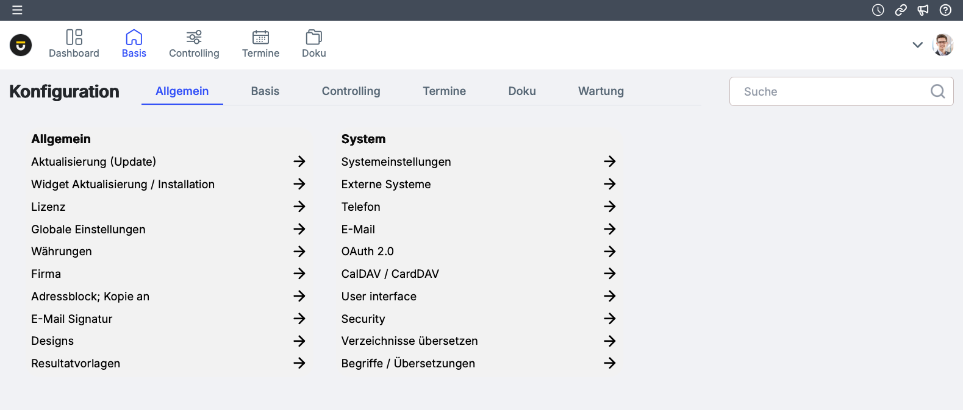Click the user profile avatar
This screenshot has height=410, width=963.
tap(943, 45)
